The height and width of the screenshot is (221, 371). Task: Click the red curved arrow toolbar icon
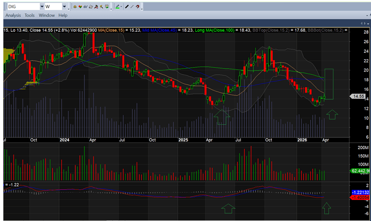pos(138,7)
